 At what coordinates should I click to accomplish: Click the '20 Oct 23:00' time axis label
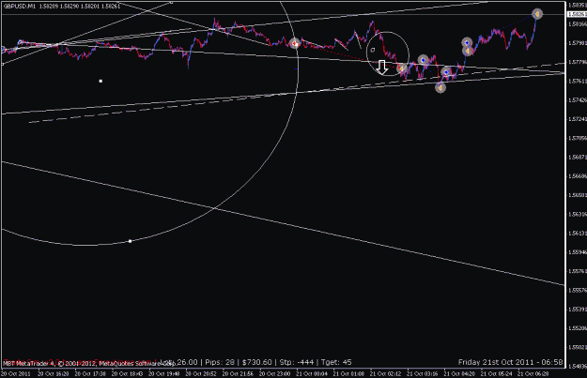[x=275, y=373]
